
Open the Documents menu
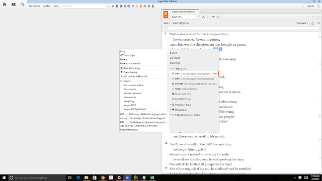tap(34, 6)
